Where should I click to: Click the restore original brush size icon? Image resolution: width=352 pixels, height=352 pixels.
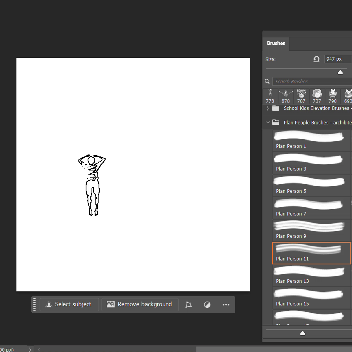pos(316,59)
